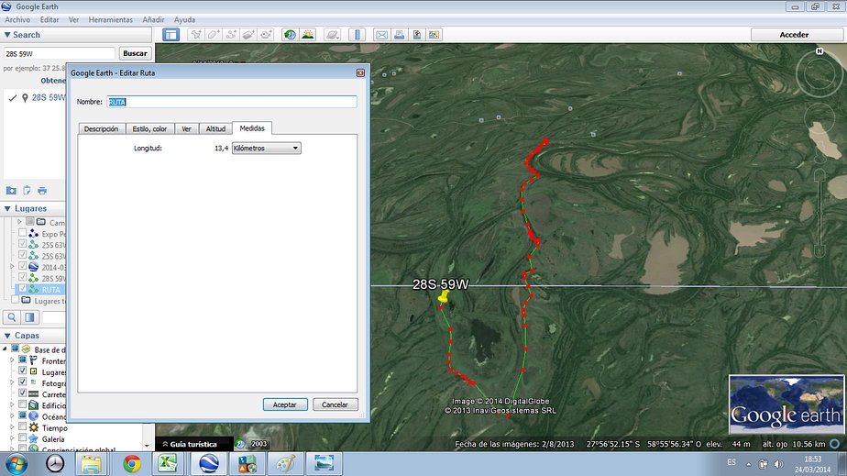Toggle sunlight across the landscape

coord(308,35)
